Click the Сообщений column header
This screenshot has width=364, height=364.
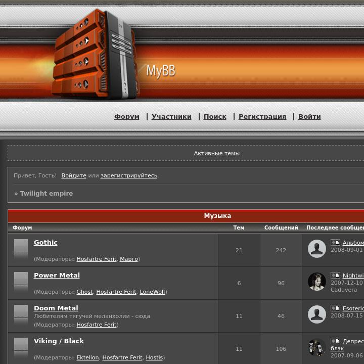coord(281,227)
